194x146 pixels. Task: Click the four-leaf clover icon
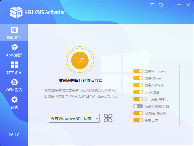pyautogui.click(x=108, y=118)
